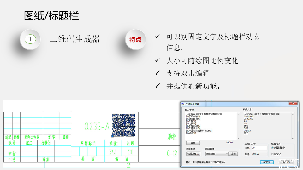Select the 自定义 output scale radio

click(272, 154)
